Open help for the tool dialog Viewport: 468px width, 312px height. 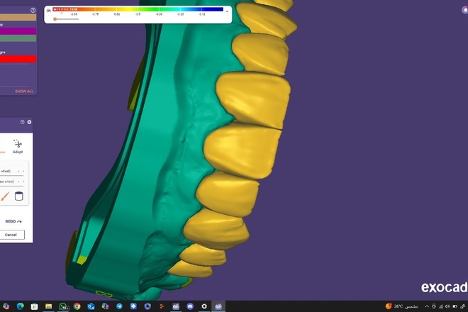(23, 122)
